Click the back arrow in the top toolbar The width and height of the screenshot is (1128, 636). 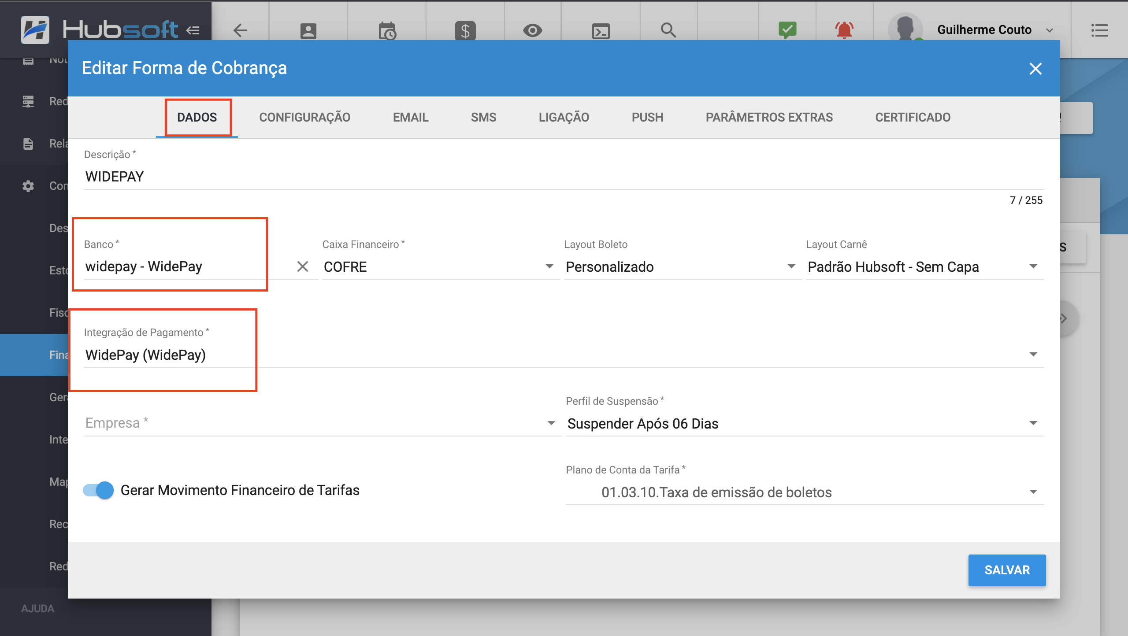click(x=240, y=30)
